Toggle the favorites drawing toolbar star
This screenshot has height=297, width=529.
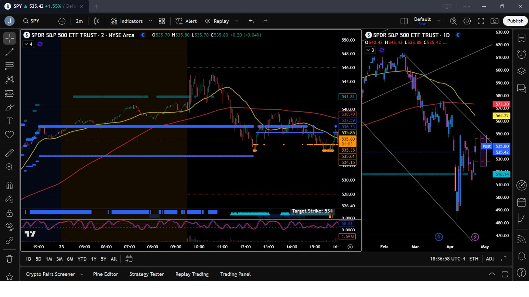tap(10, 277)
